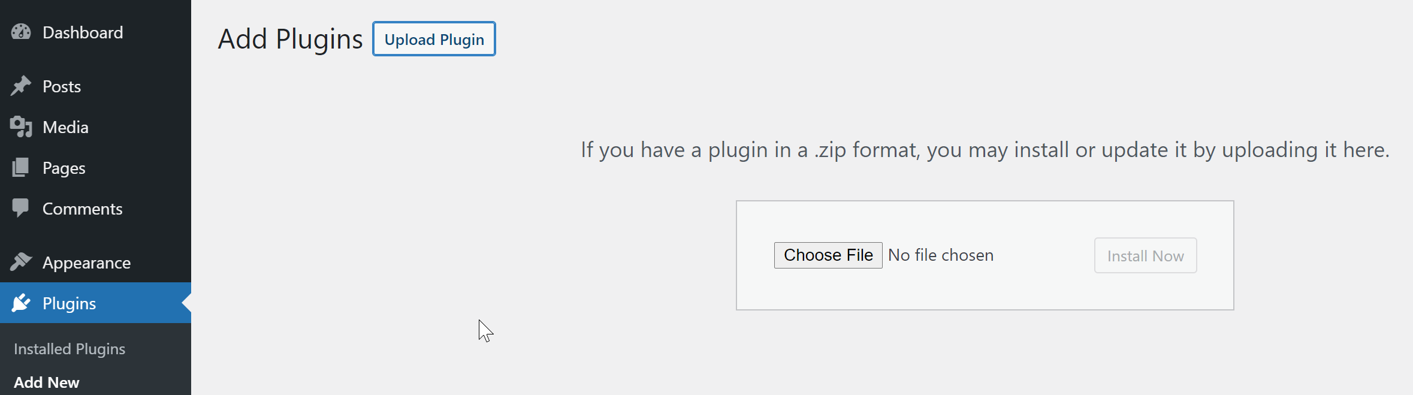Open the Installed Plugins submenu link
The width and height of the screenshot is (1413, 395).
click(70, 349)
